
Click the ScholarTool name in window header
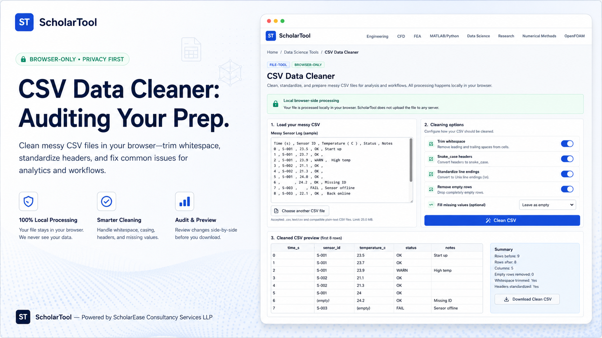(x=295, y=36)
